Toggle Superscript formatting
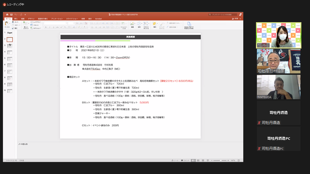The image size is (310, 174). click(x=62, y=27)
